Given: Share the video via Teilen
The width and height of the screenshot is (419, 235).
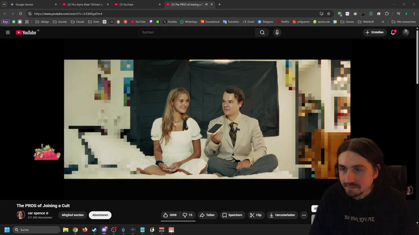Looking at the screenshot, I should (207, 215).
